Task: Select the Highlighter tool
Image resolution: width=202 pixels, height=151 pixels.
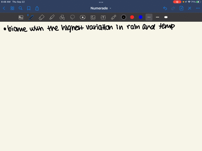Action: tap(52, 17)
